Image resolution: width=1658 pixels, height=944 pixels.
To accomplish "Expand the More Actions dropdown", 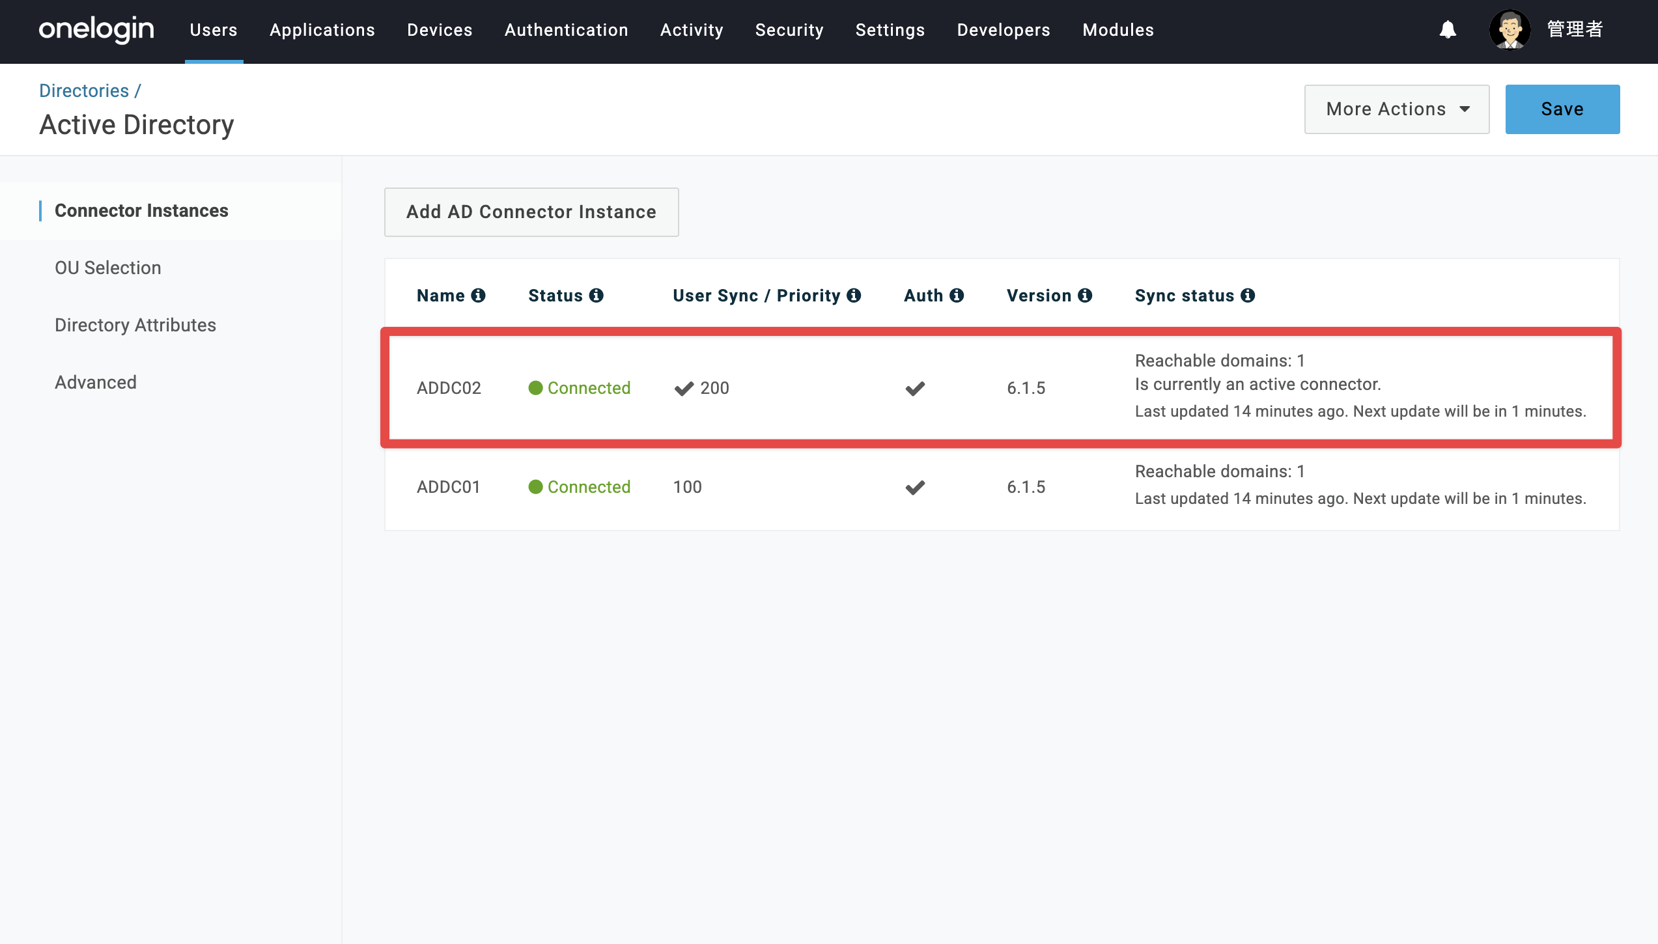I will tap(1397, 109).
